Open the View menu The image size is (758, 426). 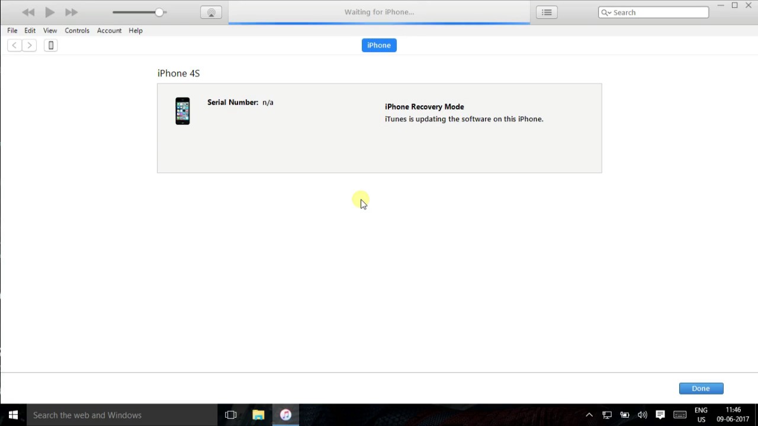[x=50, y=31]
